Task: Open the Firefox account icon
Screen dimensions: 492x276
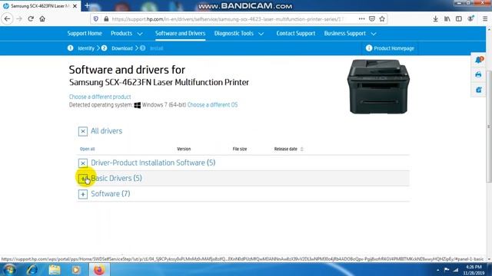Action: [470, 18]
